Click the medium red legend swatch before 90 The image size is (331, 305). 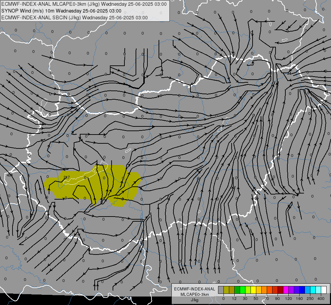(275, 290)
